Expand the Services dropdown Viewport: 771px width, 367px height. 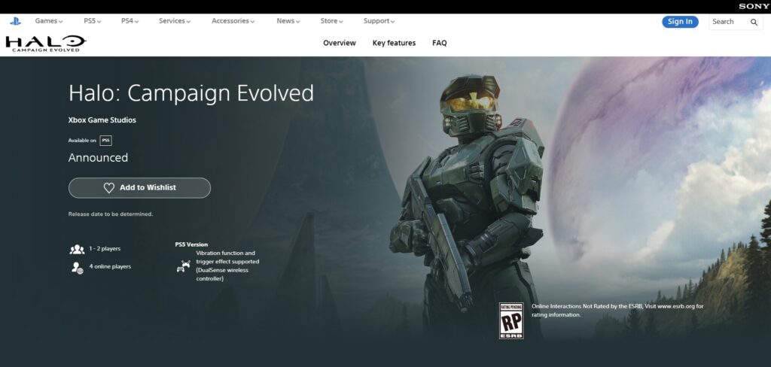point(175,21)
